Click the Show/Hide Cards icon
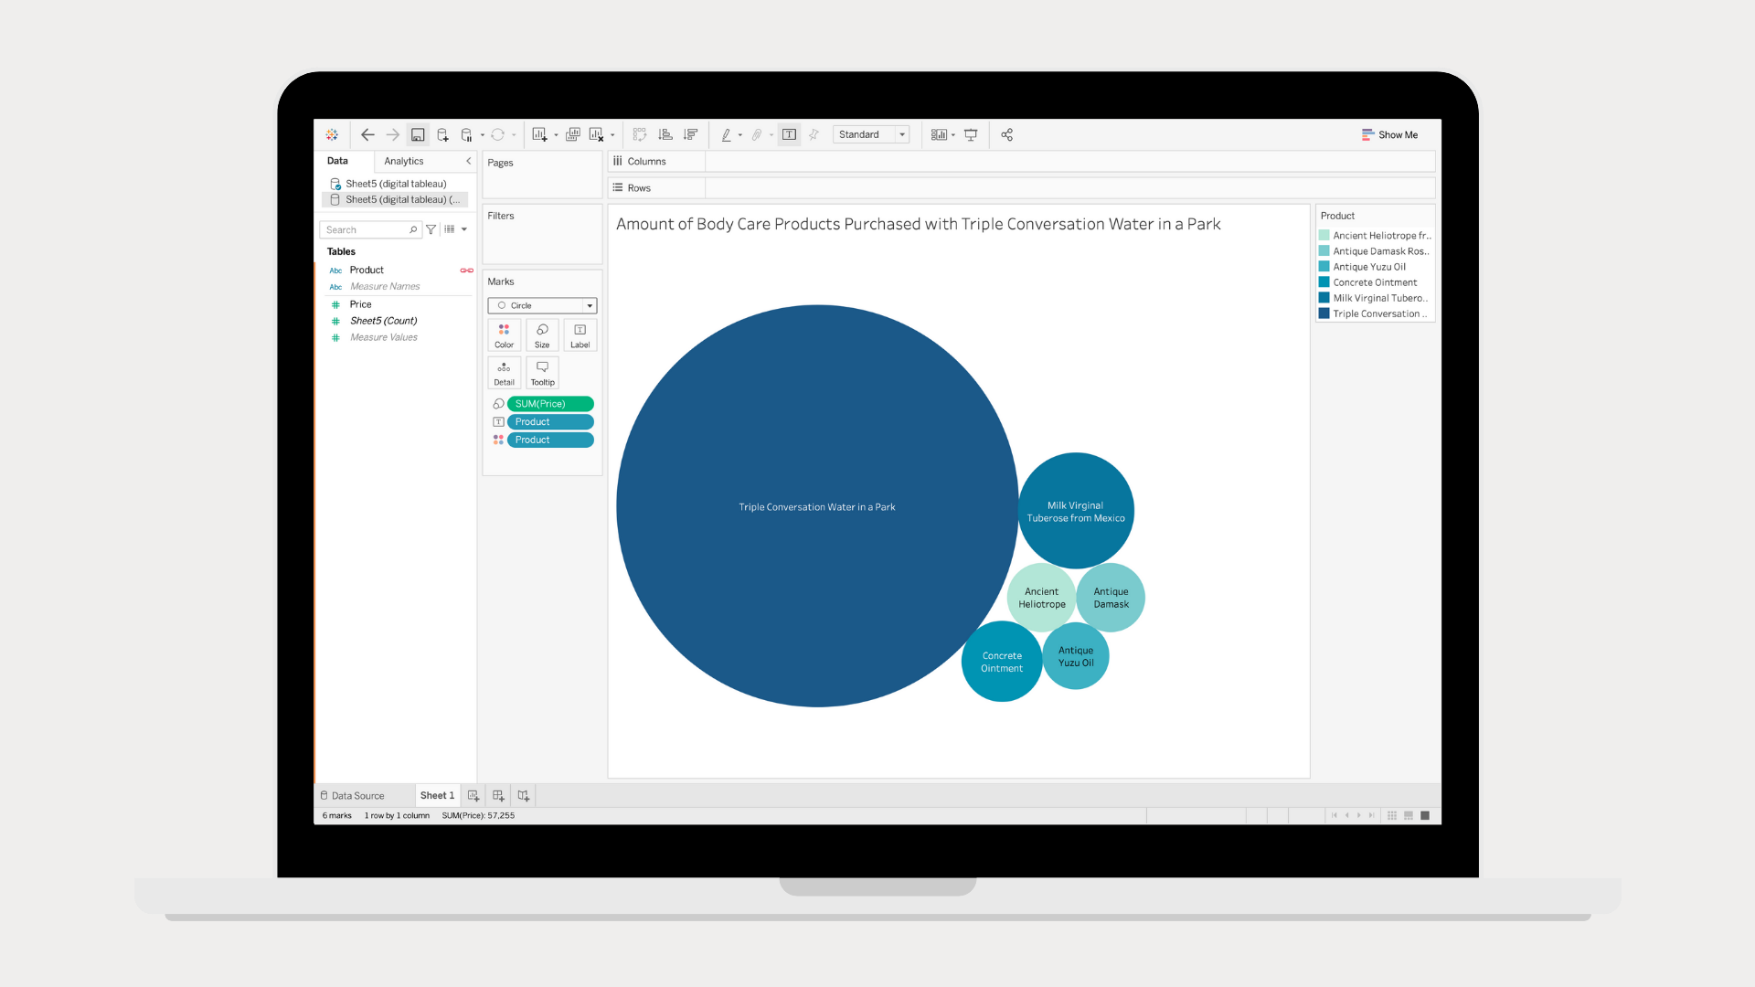The image size is (1755, 987). click(939, 134)
